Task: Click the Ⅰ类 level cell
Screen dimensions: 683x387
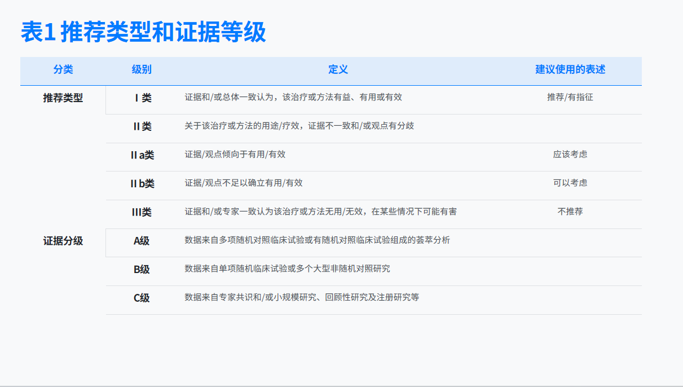Action: [x=142, y=97]
